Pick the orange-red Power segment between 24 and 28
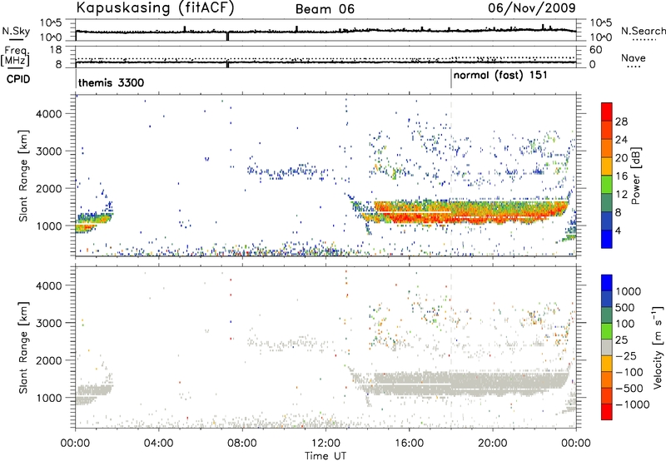Image resolution: width=666 pixels, height=461 pixels. point(607,131)
